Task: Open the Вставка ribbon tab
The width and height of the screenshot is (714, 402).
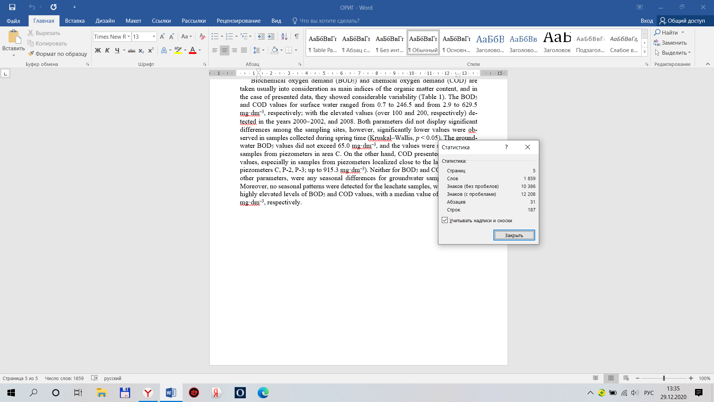Action: tap(75, 21)
